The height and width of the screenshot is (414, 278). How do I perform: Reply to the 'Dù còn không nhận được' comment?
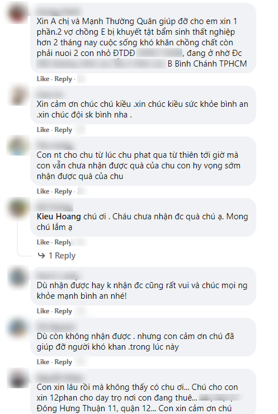pyautogui.click(x=63, y=362)
